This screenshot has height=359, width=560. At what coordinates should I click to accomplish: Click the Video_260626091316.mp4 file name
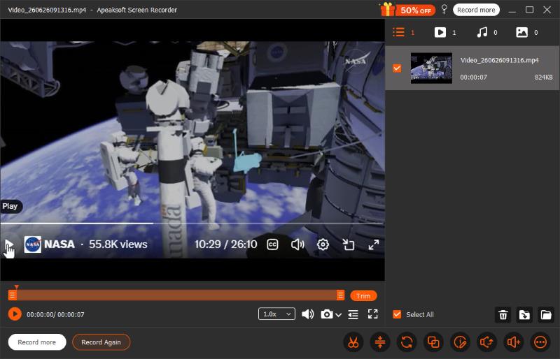tap(499, 60)
